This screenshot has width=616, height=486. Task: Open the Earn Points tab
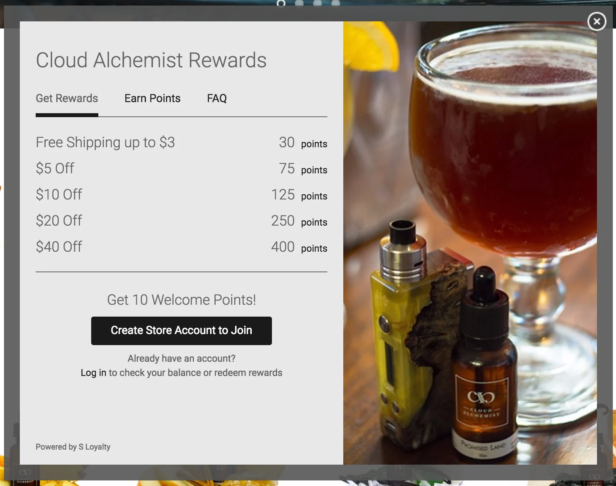(152, 98)
